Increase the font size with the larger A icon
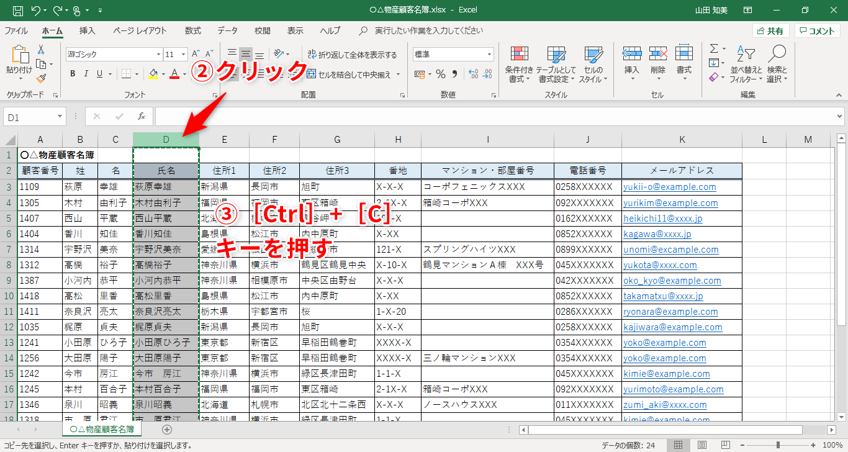The height and width of the screenshot is (452, 848). [196, 54]
